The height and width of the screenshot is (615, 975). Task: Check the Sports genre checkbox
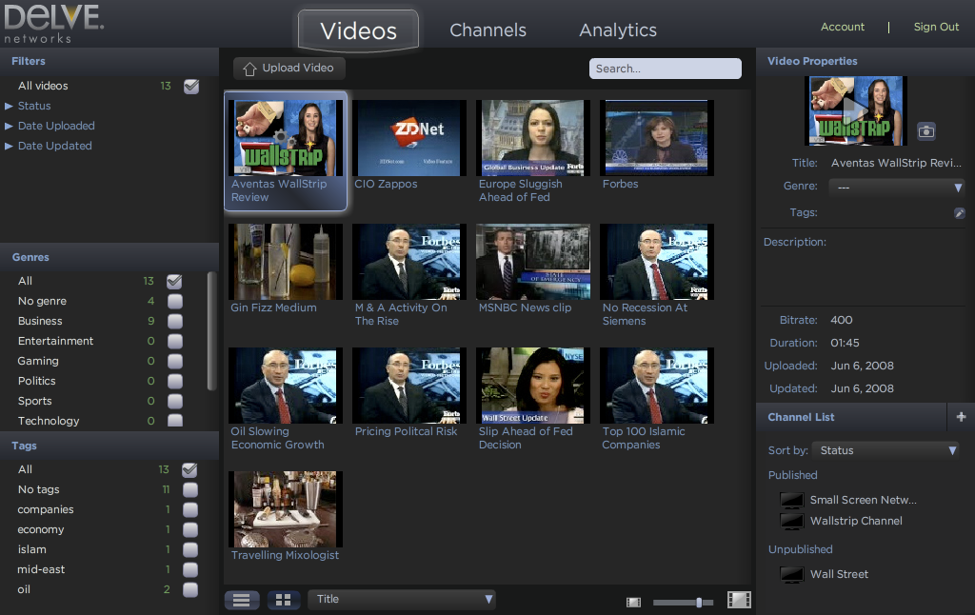(175, 401)
